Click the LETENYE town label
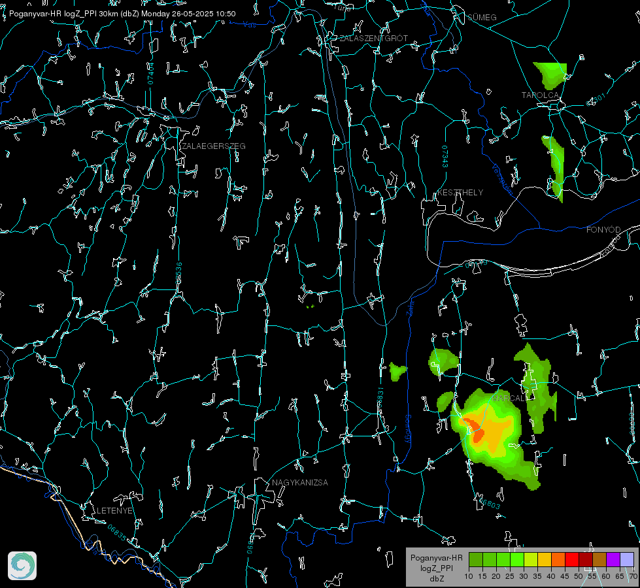The height and width of the screenshot is (588, 640). [x=114, y=510]
